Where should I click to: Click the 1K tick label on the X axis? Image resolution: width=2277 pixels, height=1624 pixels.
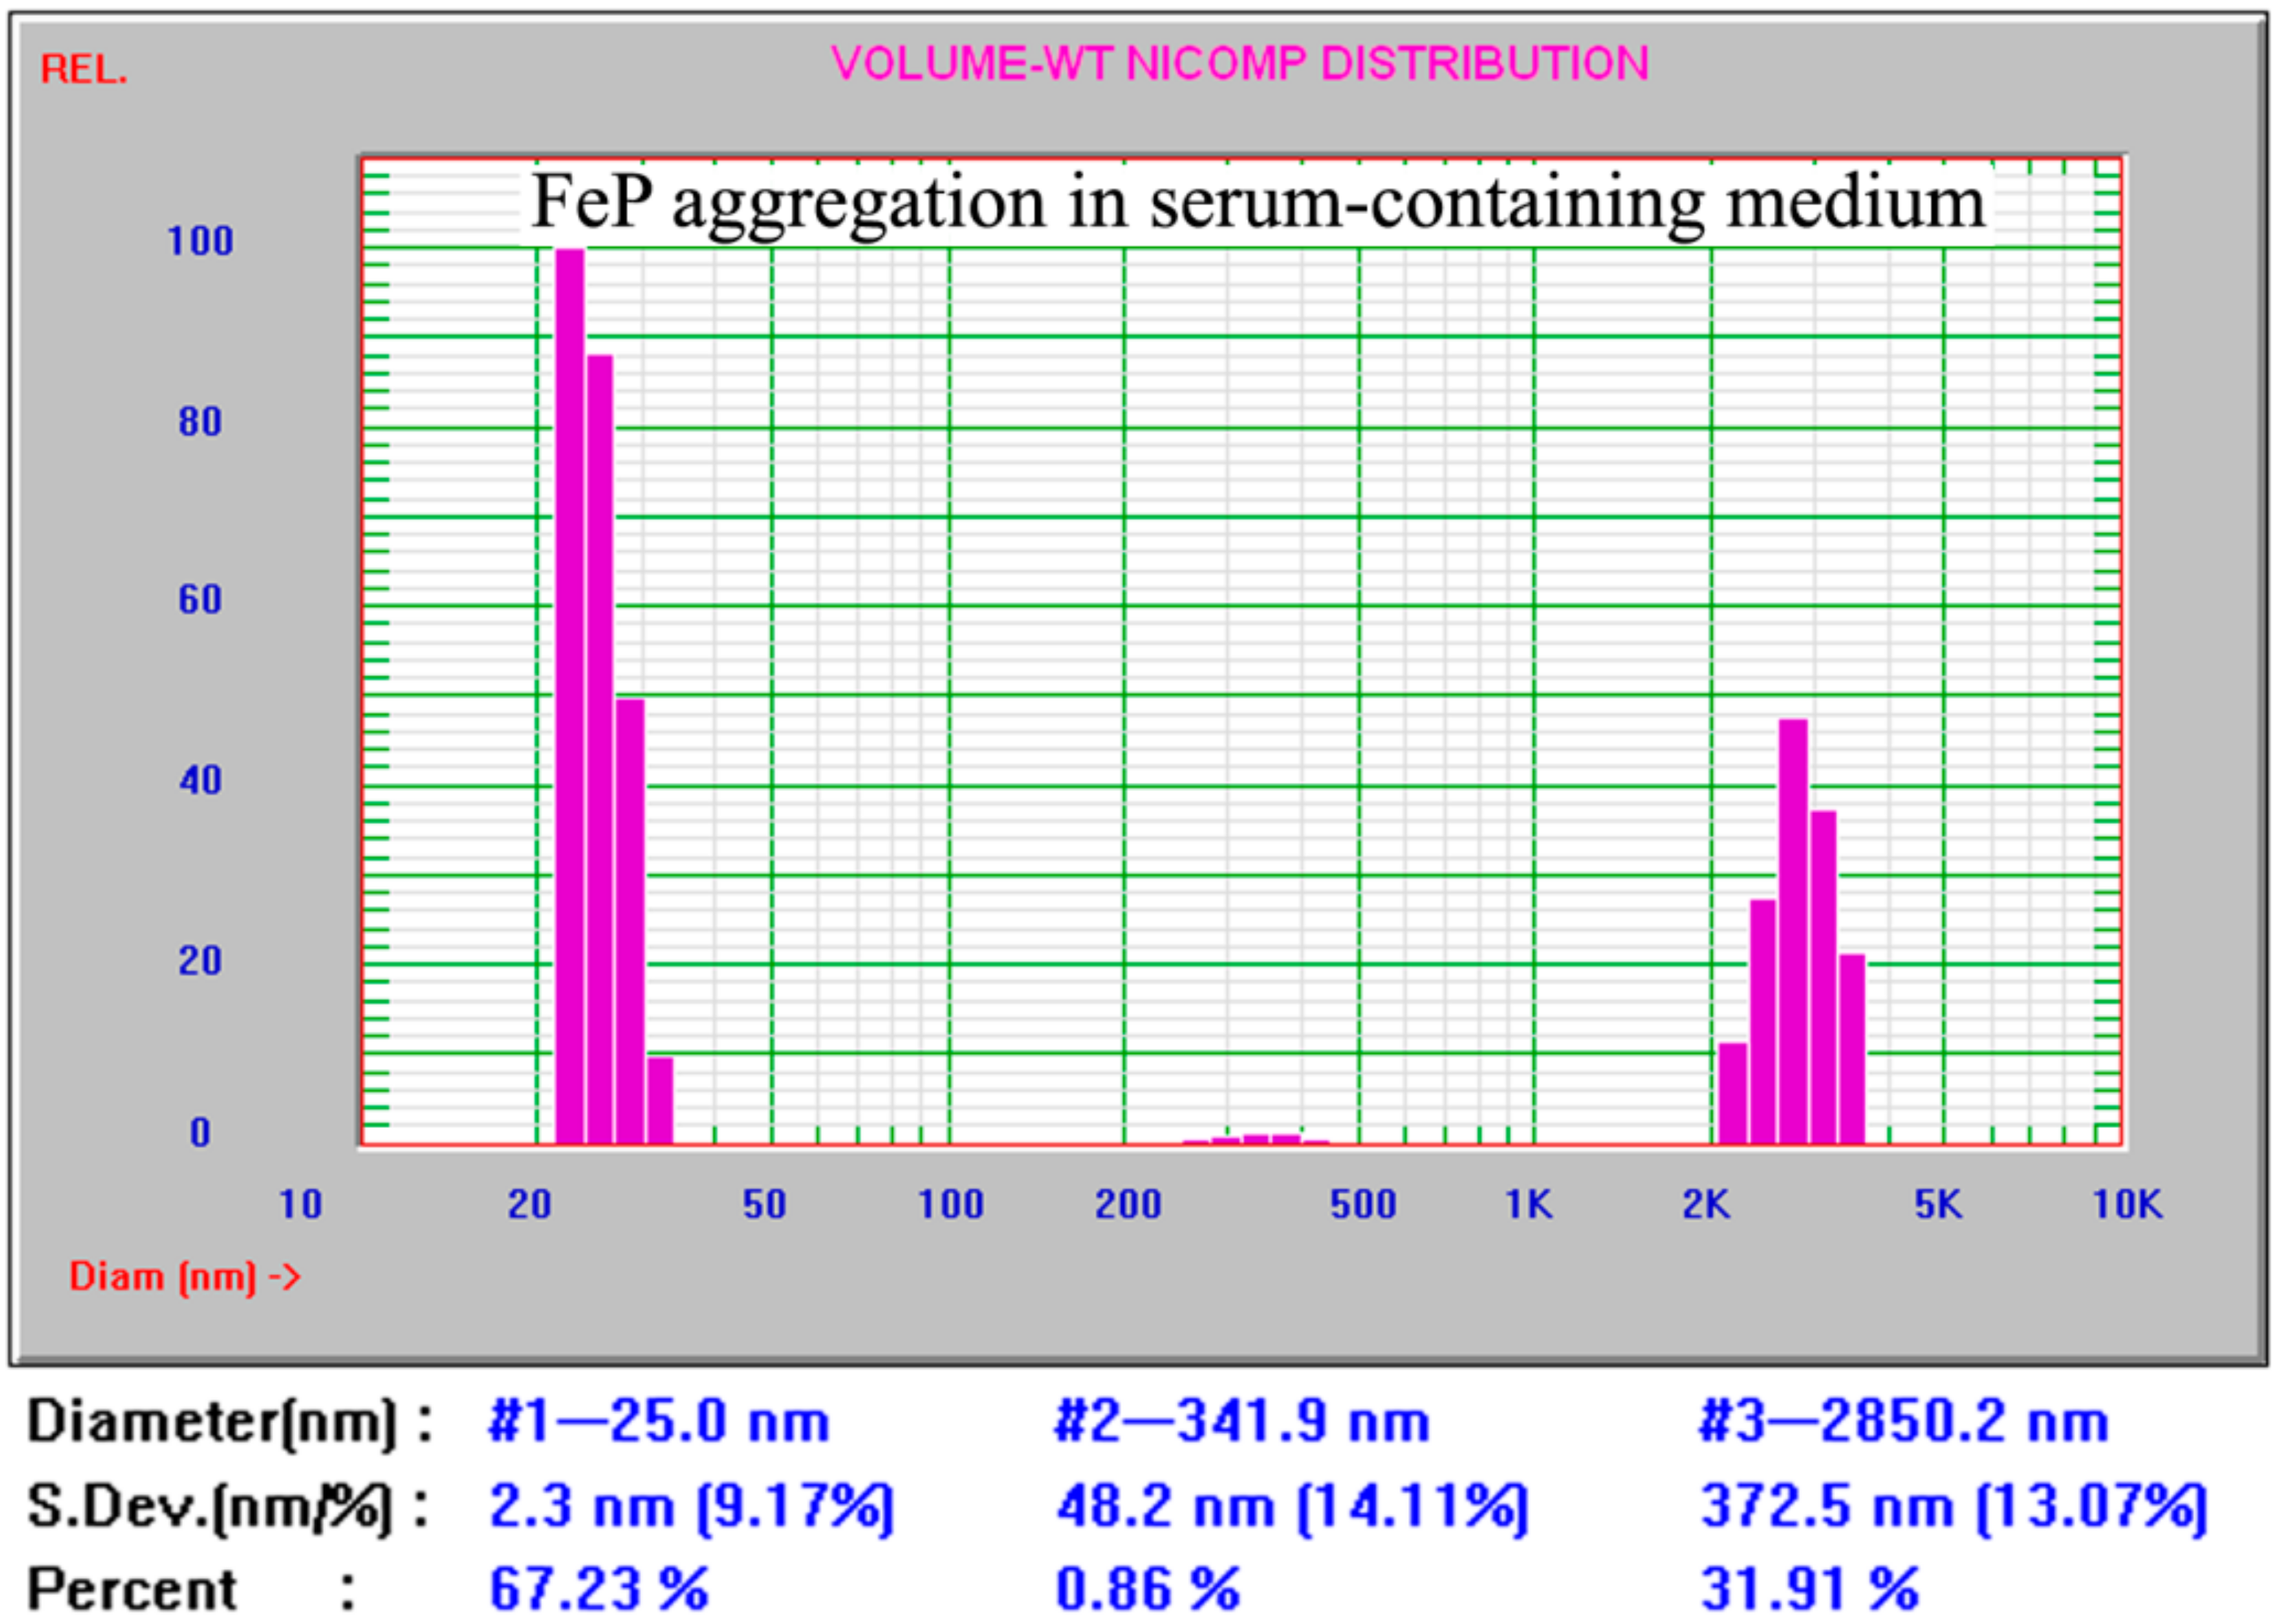1528,1205
